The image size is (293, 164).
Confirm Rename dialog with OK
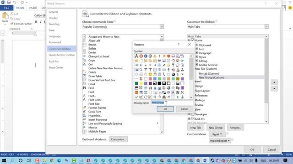pos(165,109)
